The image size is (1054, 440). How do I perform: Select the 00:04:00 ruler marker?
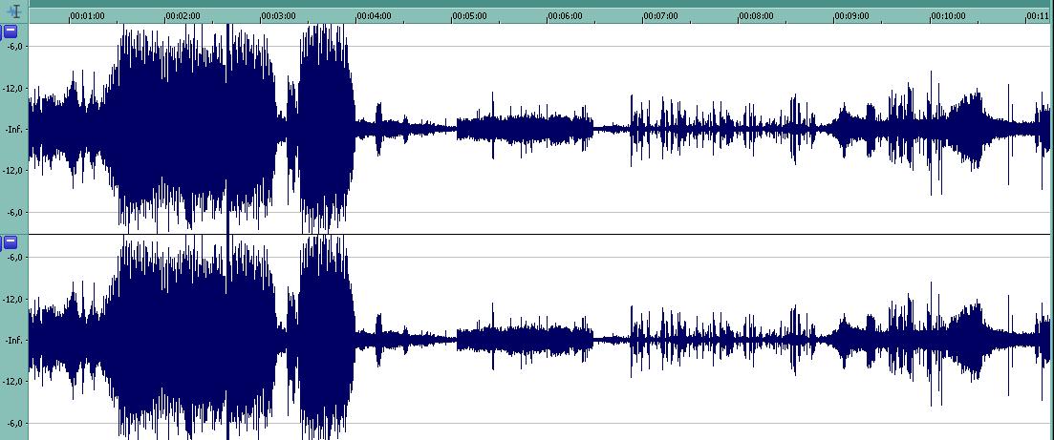pos(373,16)
